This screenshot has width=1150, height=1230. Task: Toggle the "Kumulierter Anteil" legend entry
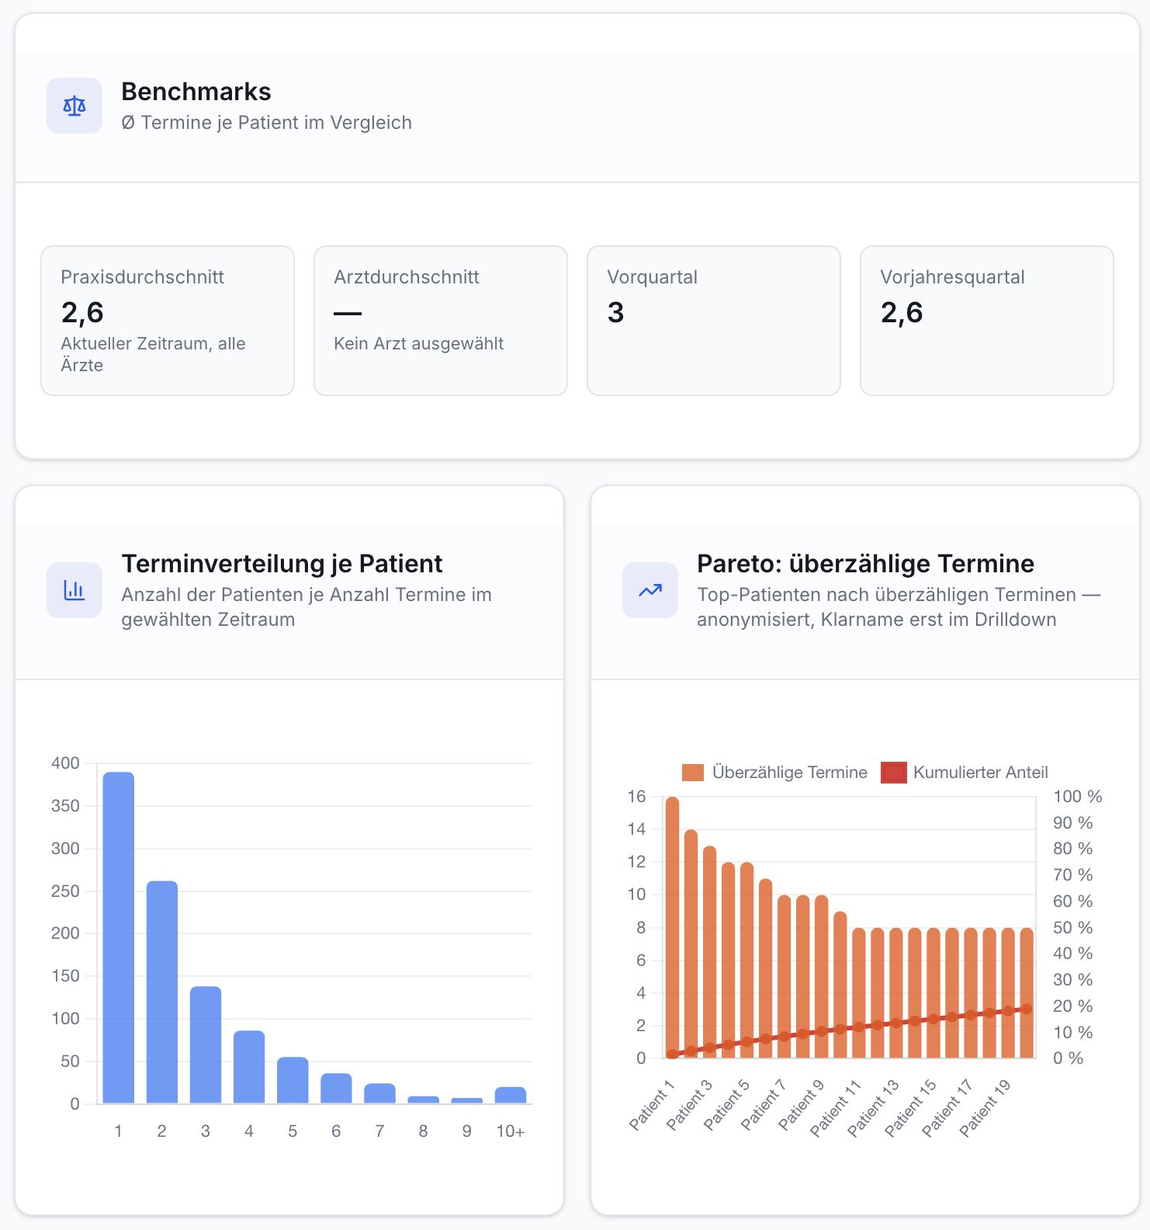pyautogui.click(x=965, y=773)
